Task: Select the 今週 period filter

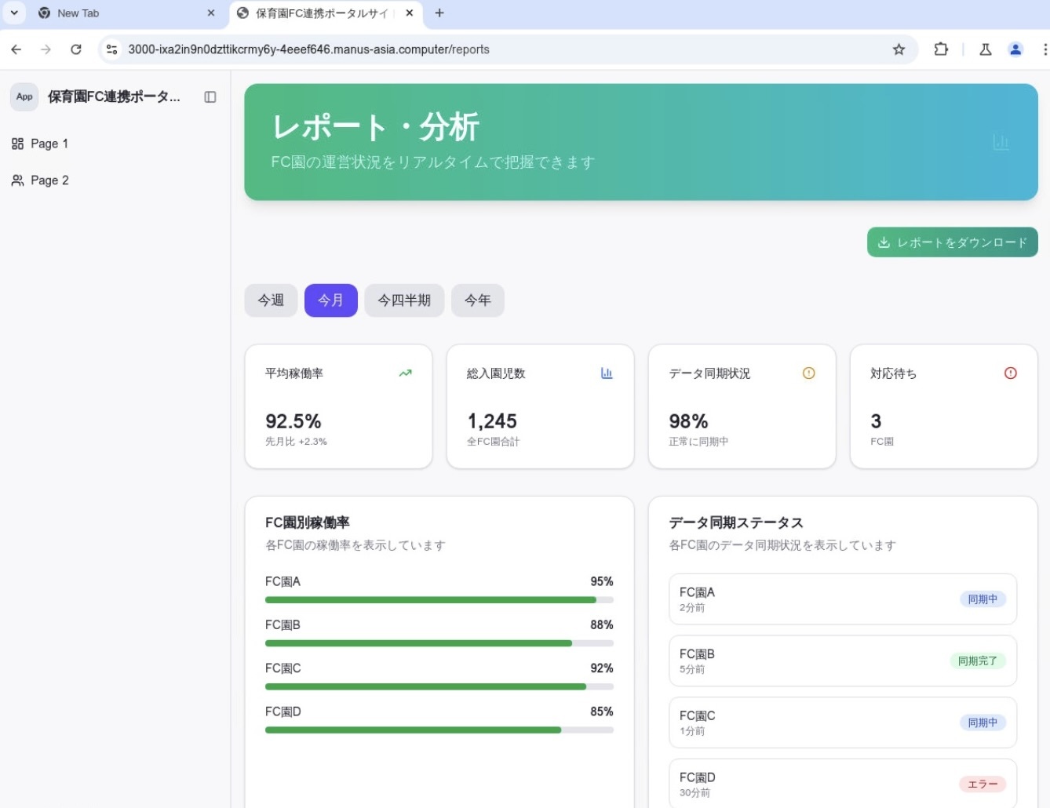Action: click(x=271, y=300)
